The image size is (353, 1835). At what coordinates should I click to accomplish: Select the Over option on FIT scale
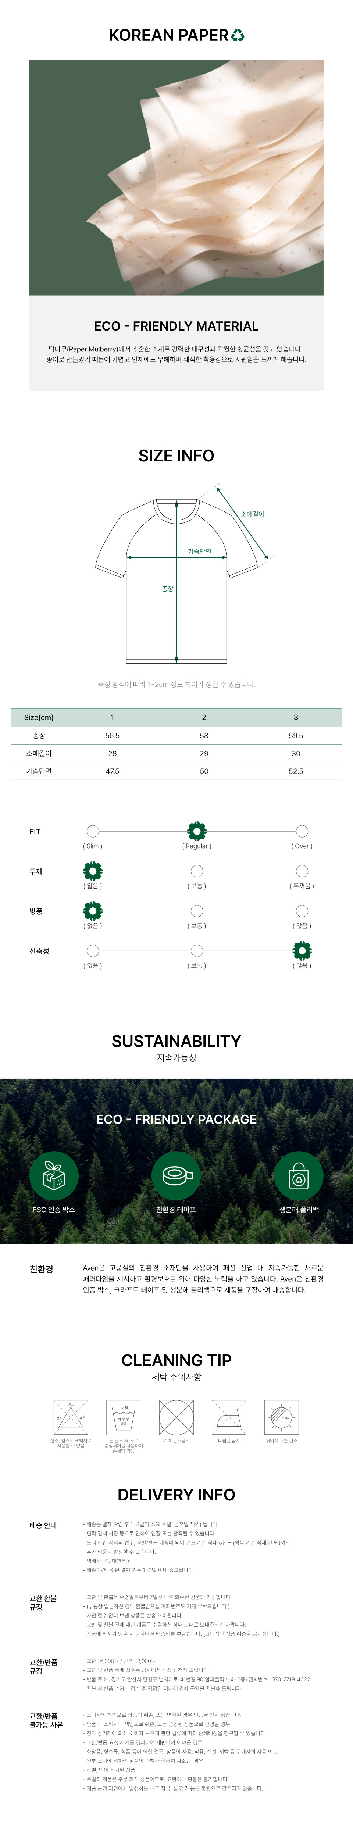[x=302, y=831]
